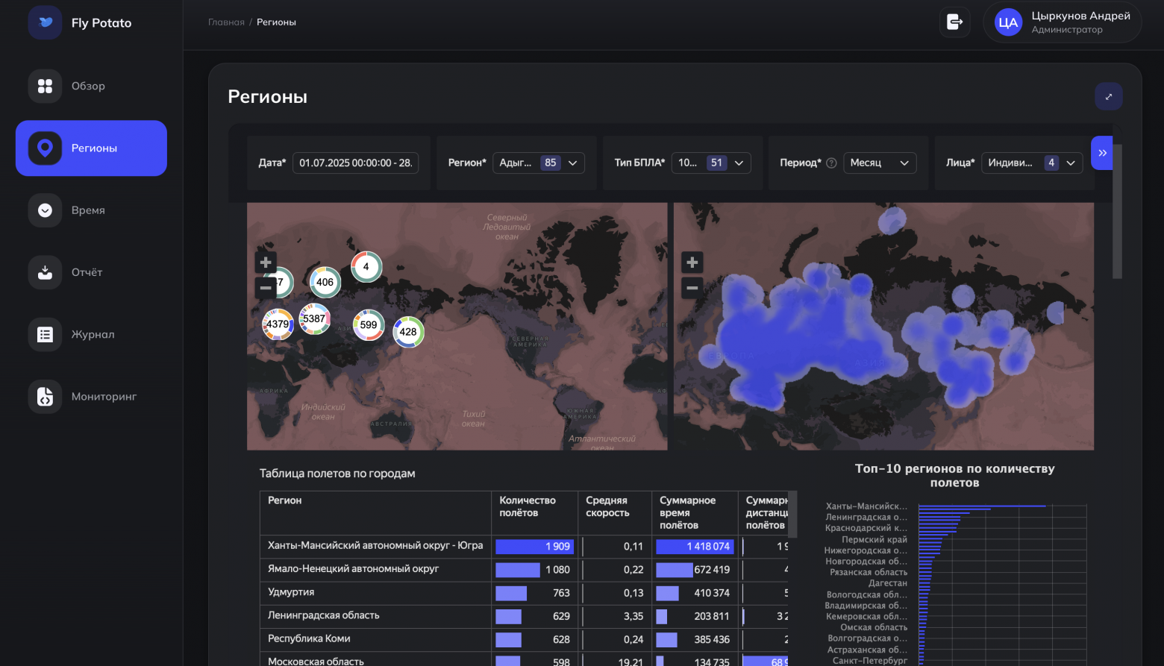Zoom in on the heatmap
The height and width of the screenshot is (666, 1164).
tap(692, 263)
